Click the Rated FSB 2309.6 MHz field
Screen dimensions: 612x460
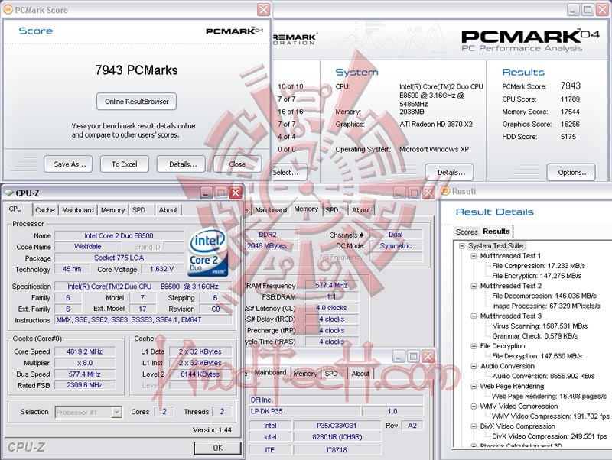pos(85,385)
